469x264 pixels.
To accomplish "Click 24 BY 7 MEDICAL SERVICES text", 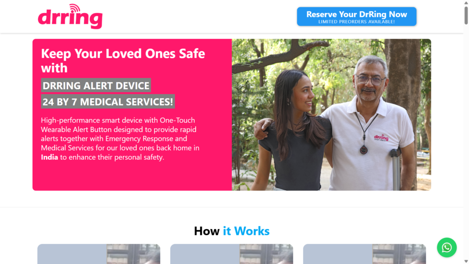I will coord(108,102).
